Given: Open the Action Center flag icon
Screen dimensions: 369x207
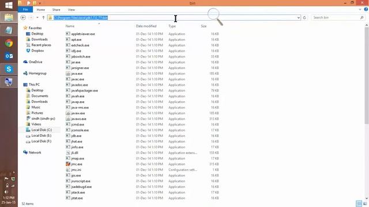Looking at the screenshot, I should coord(6,179).
